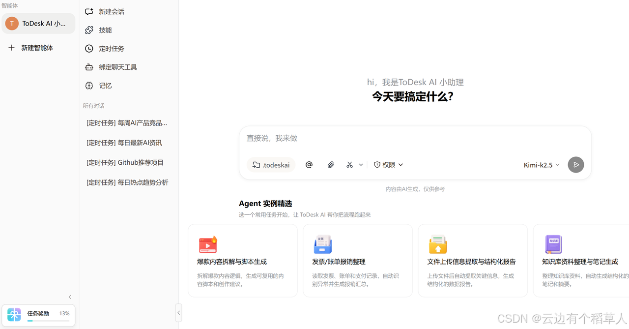The image size is (629, 329).
Task: Click the 直接说，我来做 input field
Action: pyautogui.click(x=415, y=138)
